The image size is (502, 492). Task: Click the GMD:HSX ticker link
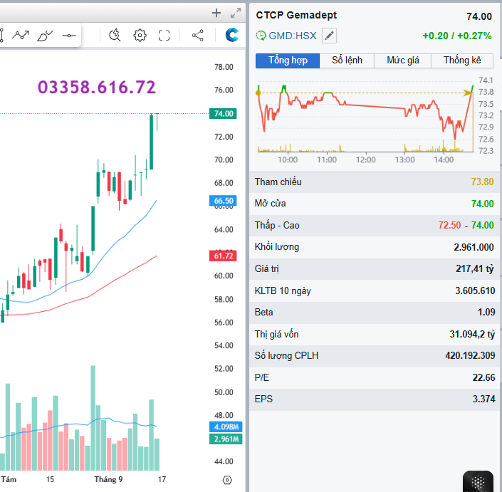click(x=292, y=36)
